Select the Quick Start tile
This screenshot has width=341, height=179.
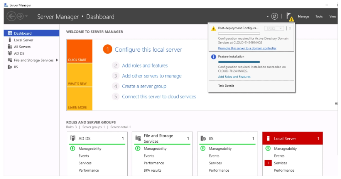(x=79, y=51)
